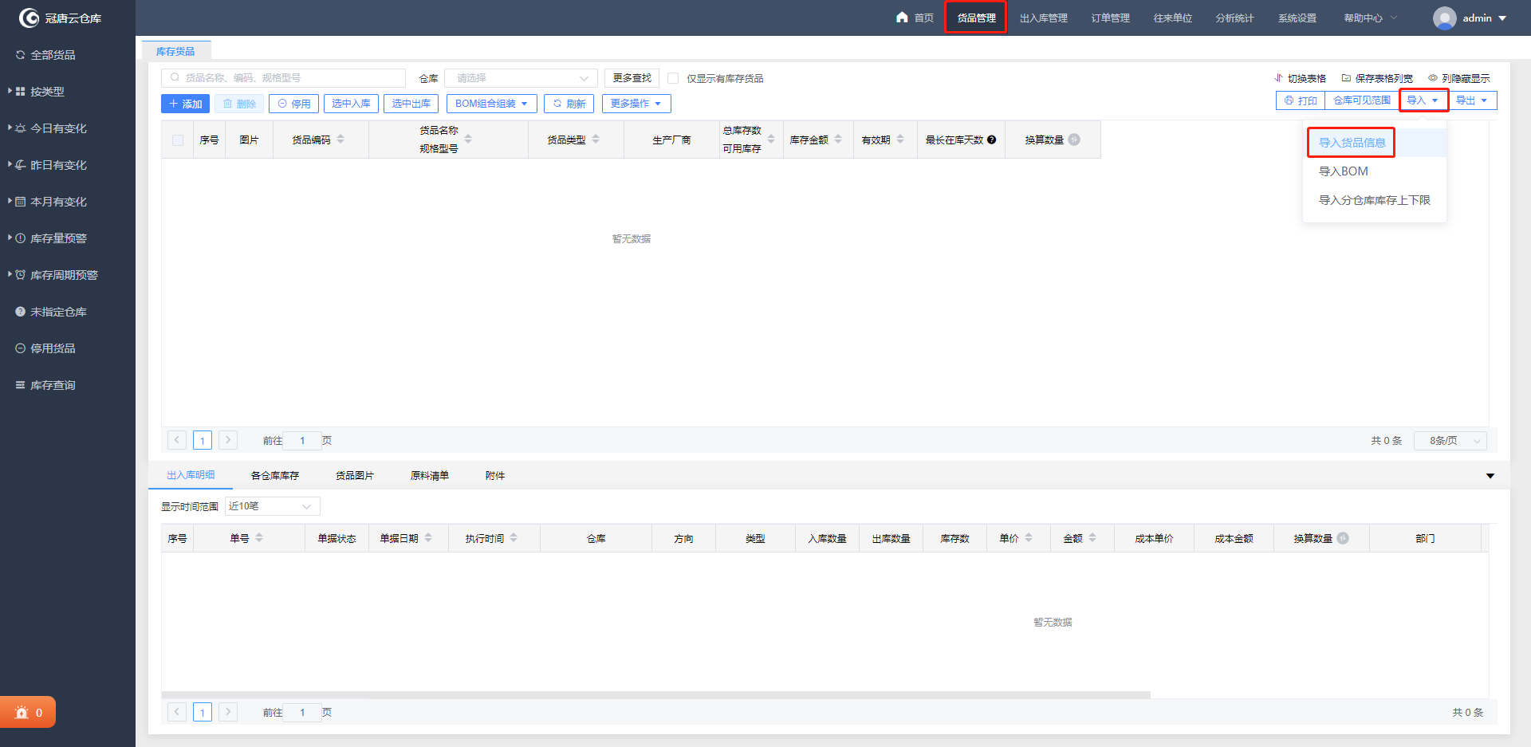Sort by 货品编码 column arrows
Image resolution: width=1531 pixels, height=747 pixels.
coord(340,139)
